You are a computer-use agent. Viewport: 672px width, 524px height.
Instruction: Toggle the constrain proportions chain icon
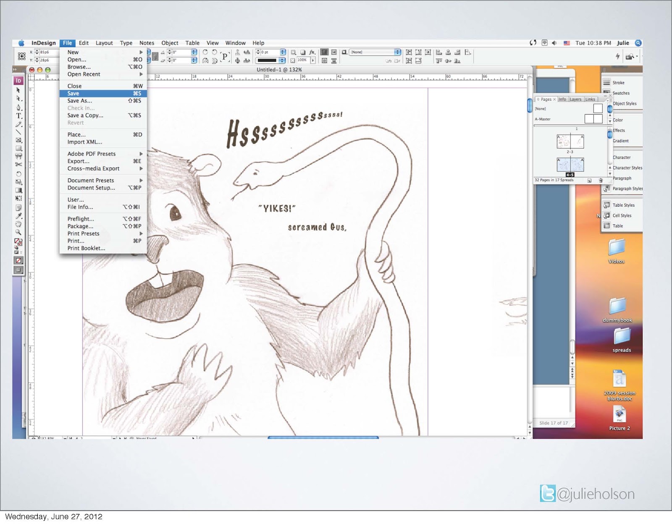coord(155,56)
